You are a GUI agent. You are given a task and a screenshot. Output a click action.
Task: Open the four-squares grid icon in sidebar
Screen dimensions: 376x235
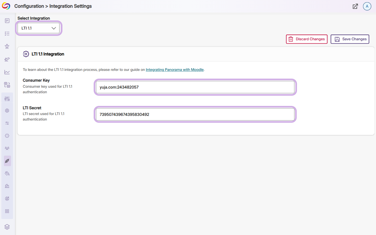[x=7, y=211]
